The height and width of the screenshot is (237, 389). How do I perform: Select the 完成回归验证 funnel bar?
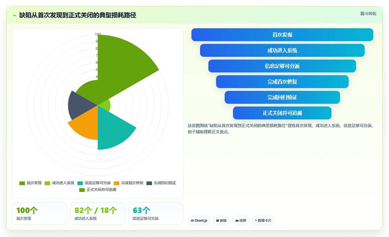pos(282,97)
